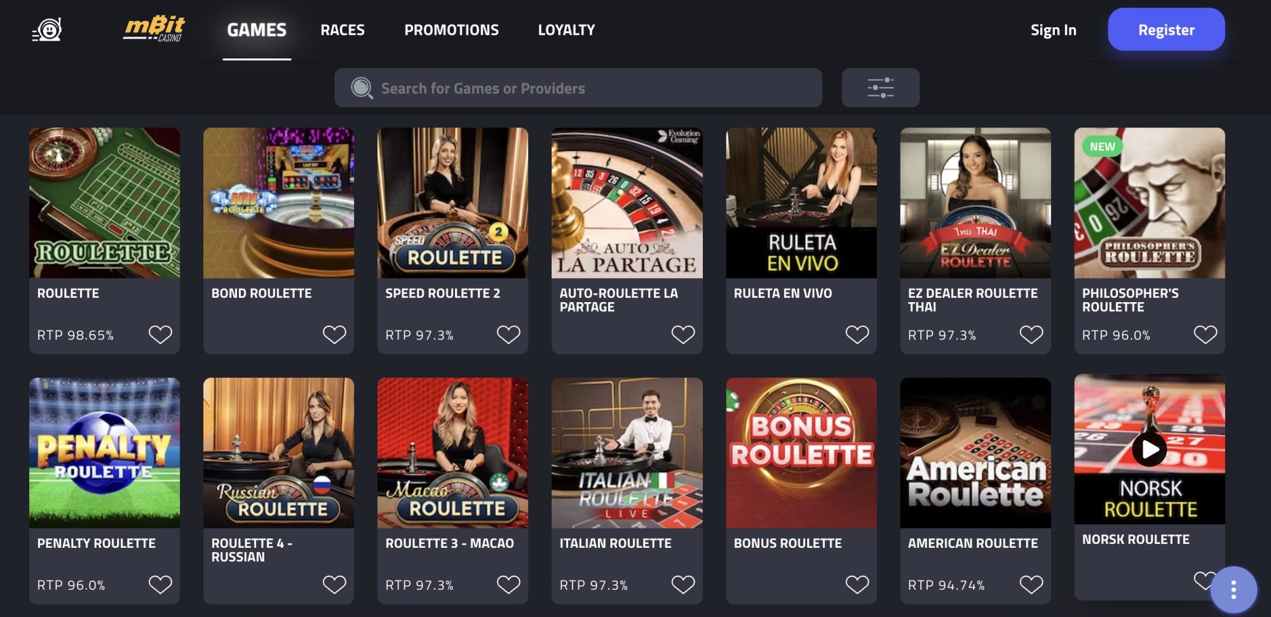This screenshot has height=617, width=1271.
Task: Favorite Bond Roulette with heart icon
Action: pyautogui.click(x=334, y=335)
